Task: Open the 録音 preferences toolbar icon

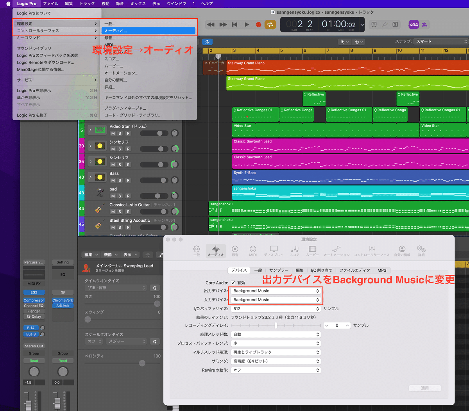Action: [x=235, y=251]
